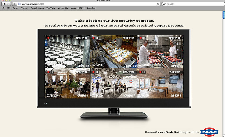Select the Camera 6 meeting room feed
This screenshot has height=137, width=225.
160,83
